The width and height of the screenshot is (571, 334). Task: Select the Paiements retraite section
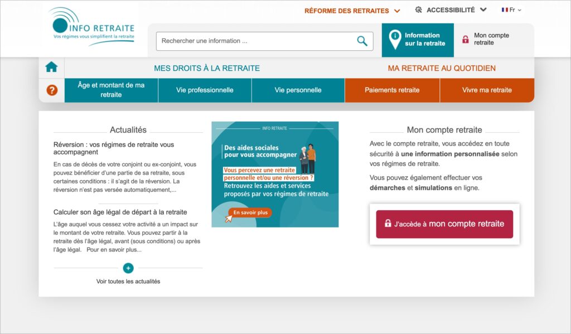392,90
